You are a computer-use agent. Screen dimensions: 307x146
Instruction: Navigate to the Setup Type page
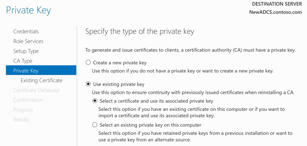26,51
